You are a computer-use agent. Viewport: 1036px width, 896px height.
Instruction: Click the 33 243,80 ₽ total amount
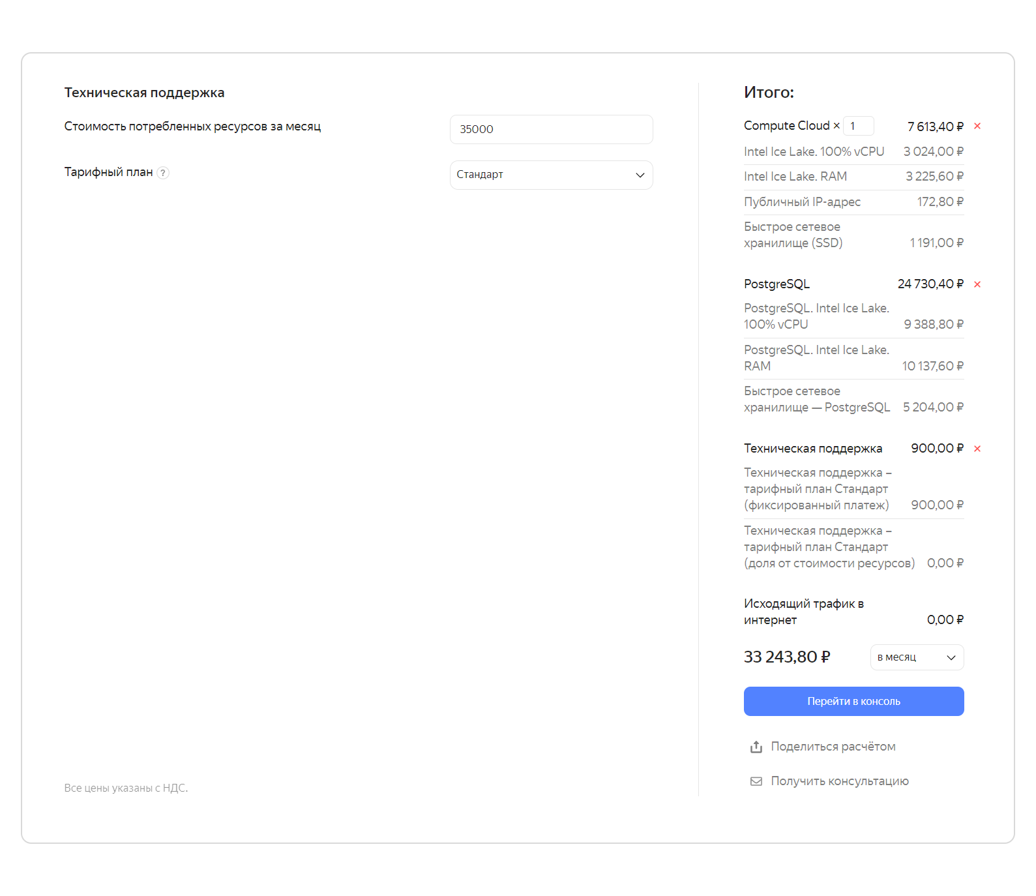787,657
